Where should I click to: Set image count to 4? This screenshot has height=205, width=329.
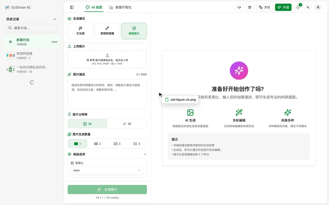pos(117,143)
